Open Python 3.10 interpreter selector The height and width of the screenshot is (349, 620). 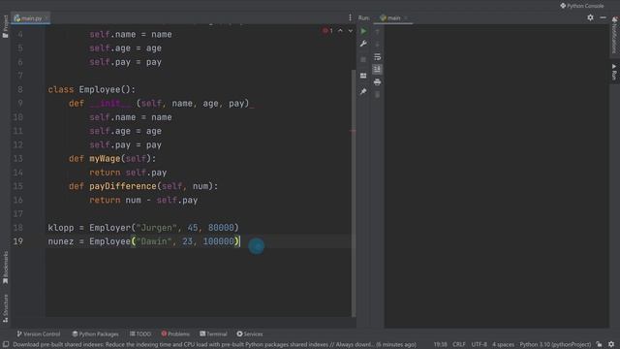pyautogui.click(x=555, y=345)
